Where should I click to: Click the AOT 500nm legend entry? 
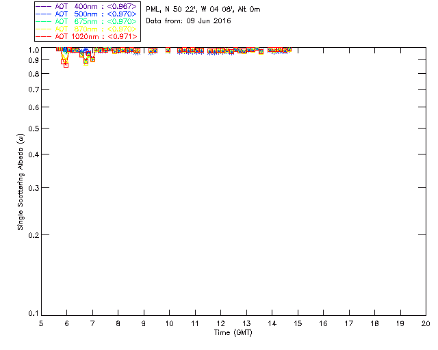tap(87, 14)
